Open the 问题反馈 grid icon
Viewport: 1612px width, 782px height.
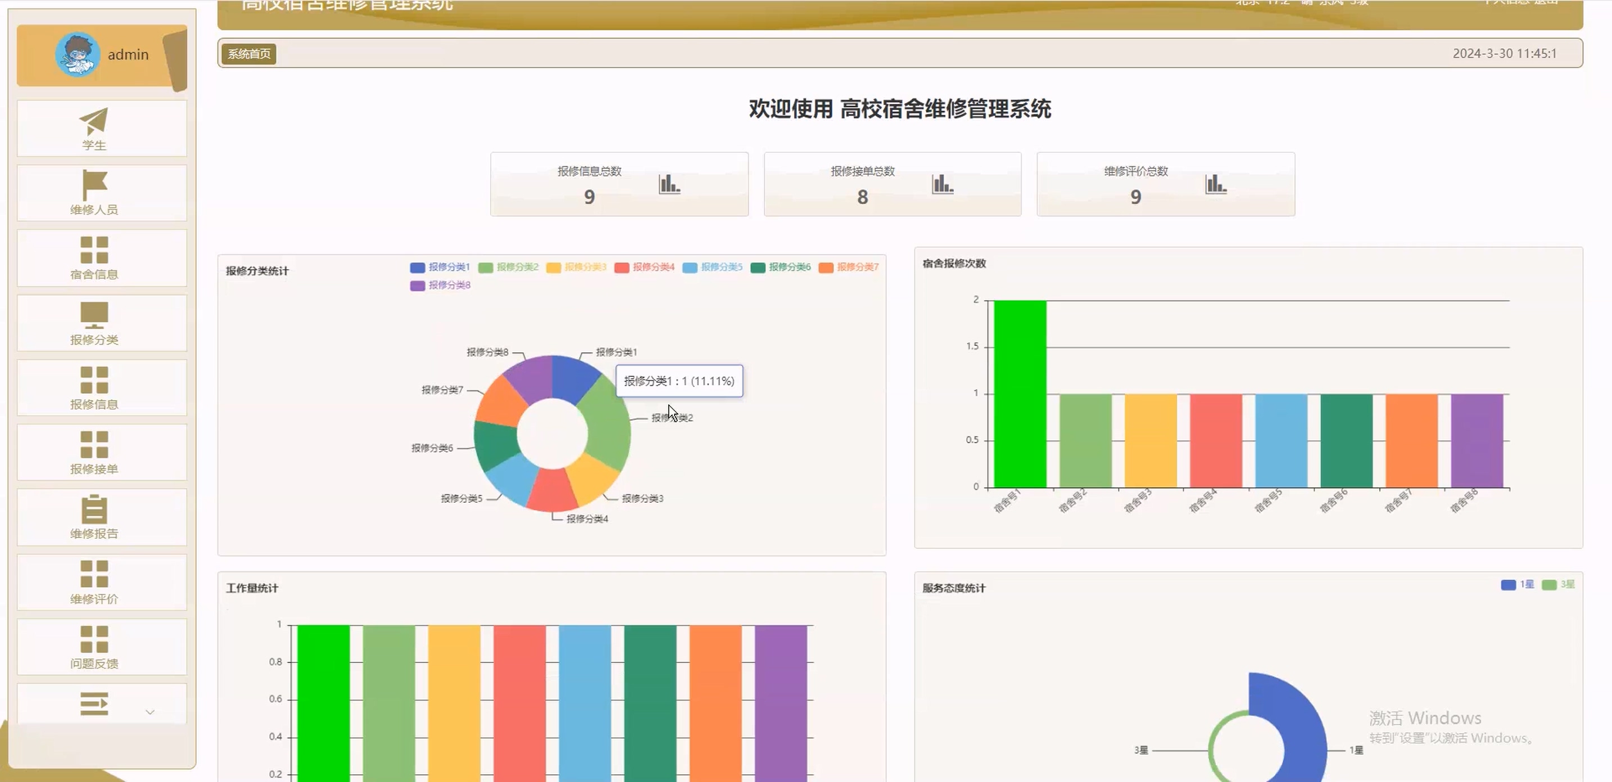pos(94,639)
